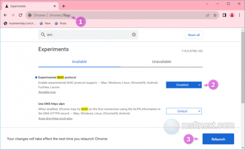Screen dimensions: 245x150
Task: Open the #use-dns-https-svcb-alpn link
Action: point(55,118)
